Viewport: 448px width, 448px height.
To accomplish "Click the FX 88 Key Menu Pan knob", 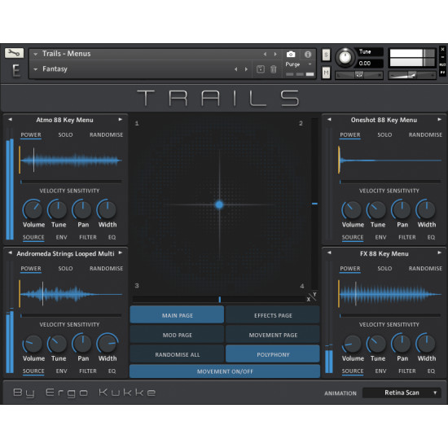I will 401,343.
